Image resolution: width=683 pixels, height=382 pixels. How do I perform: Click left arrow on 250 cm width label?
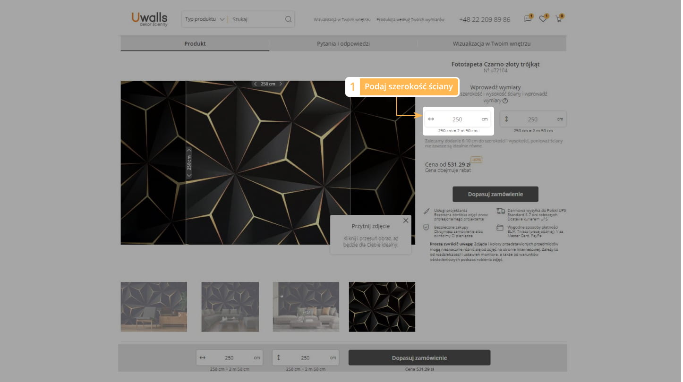pyautogui.click(x=256, y=84)
